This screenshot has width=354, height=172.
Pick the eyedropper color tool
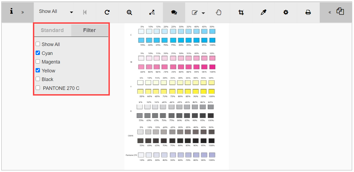[x=263, y=12]
